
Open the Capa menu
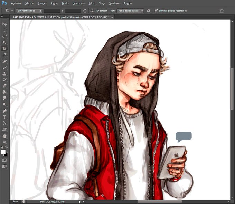[x=54, y=3]
